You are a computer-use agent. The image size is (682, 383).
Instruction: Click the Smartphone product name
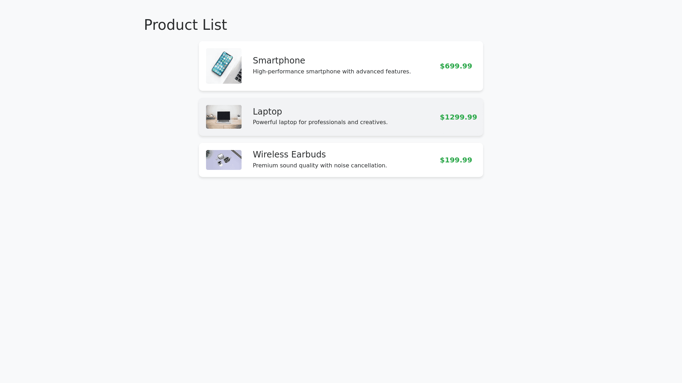point(279,61)
